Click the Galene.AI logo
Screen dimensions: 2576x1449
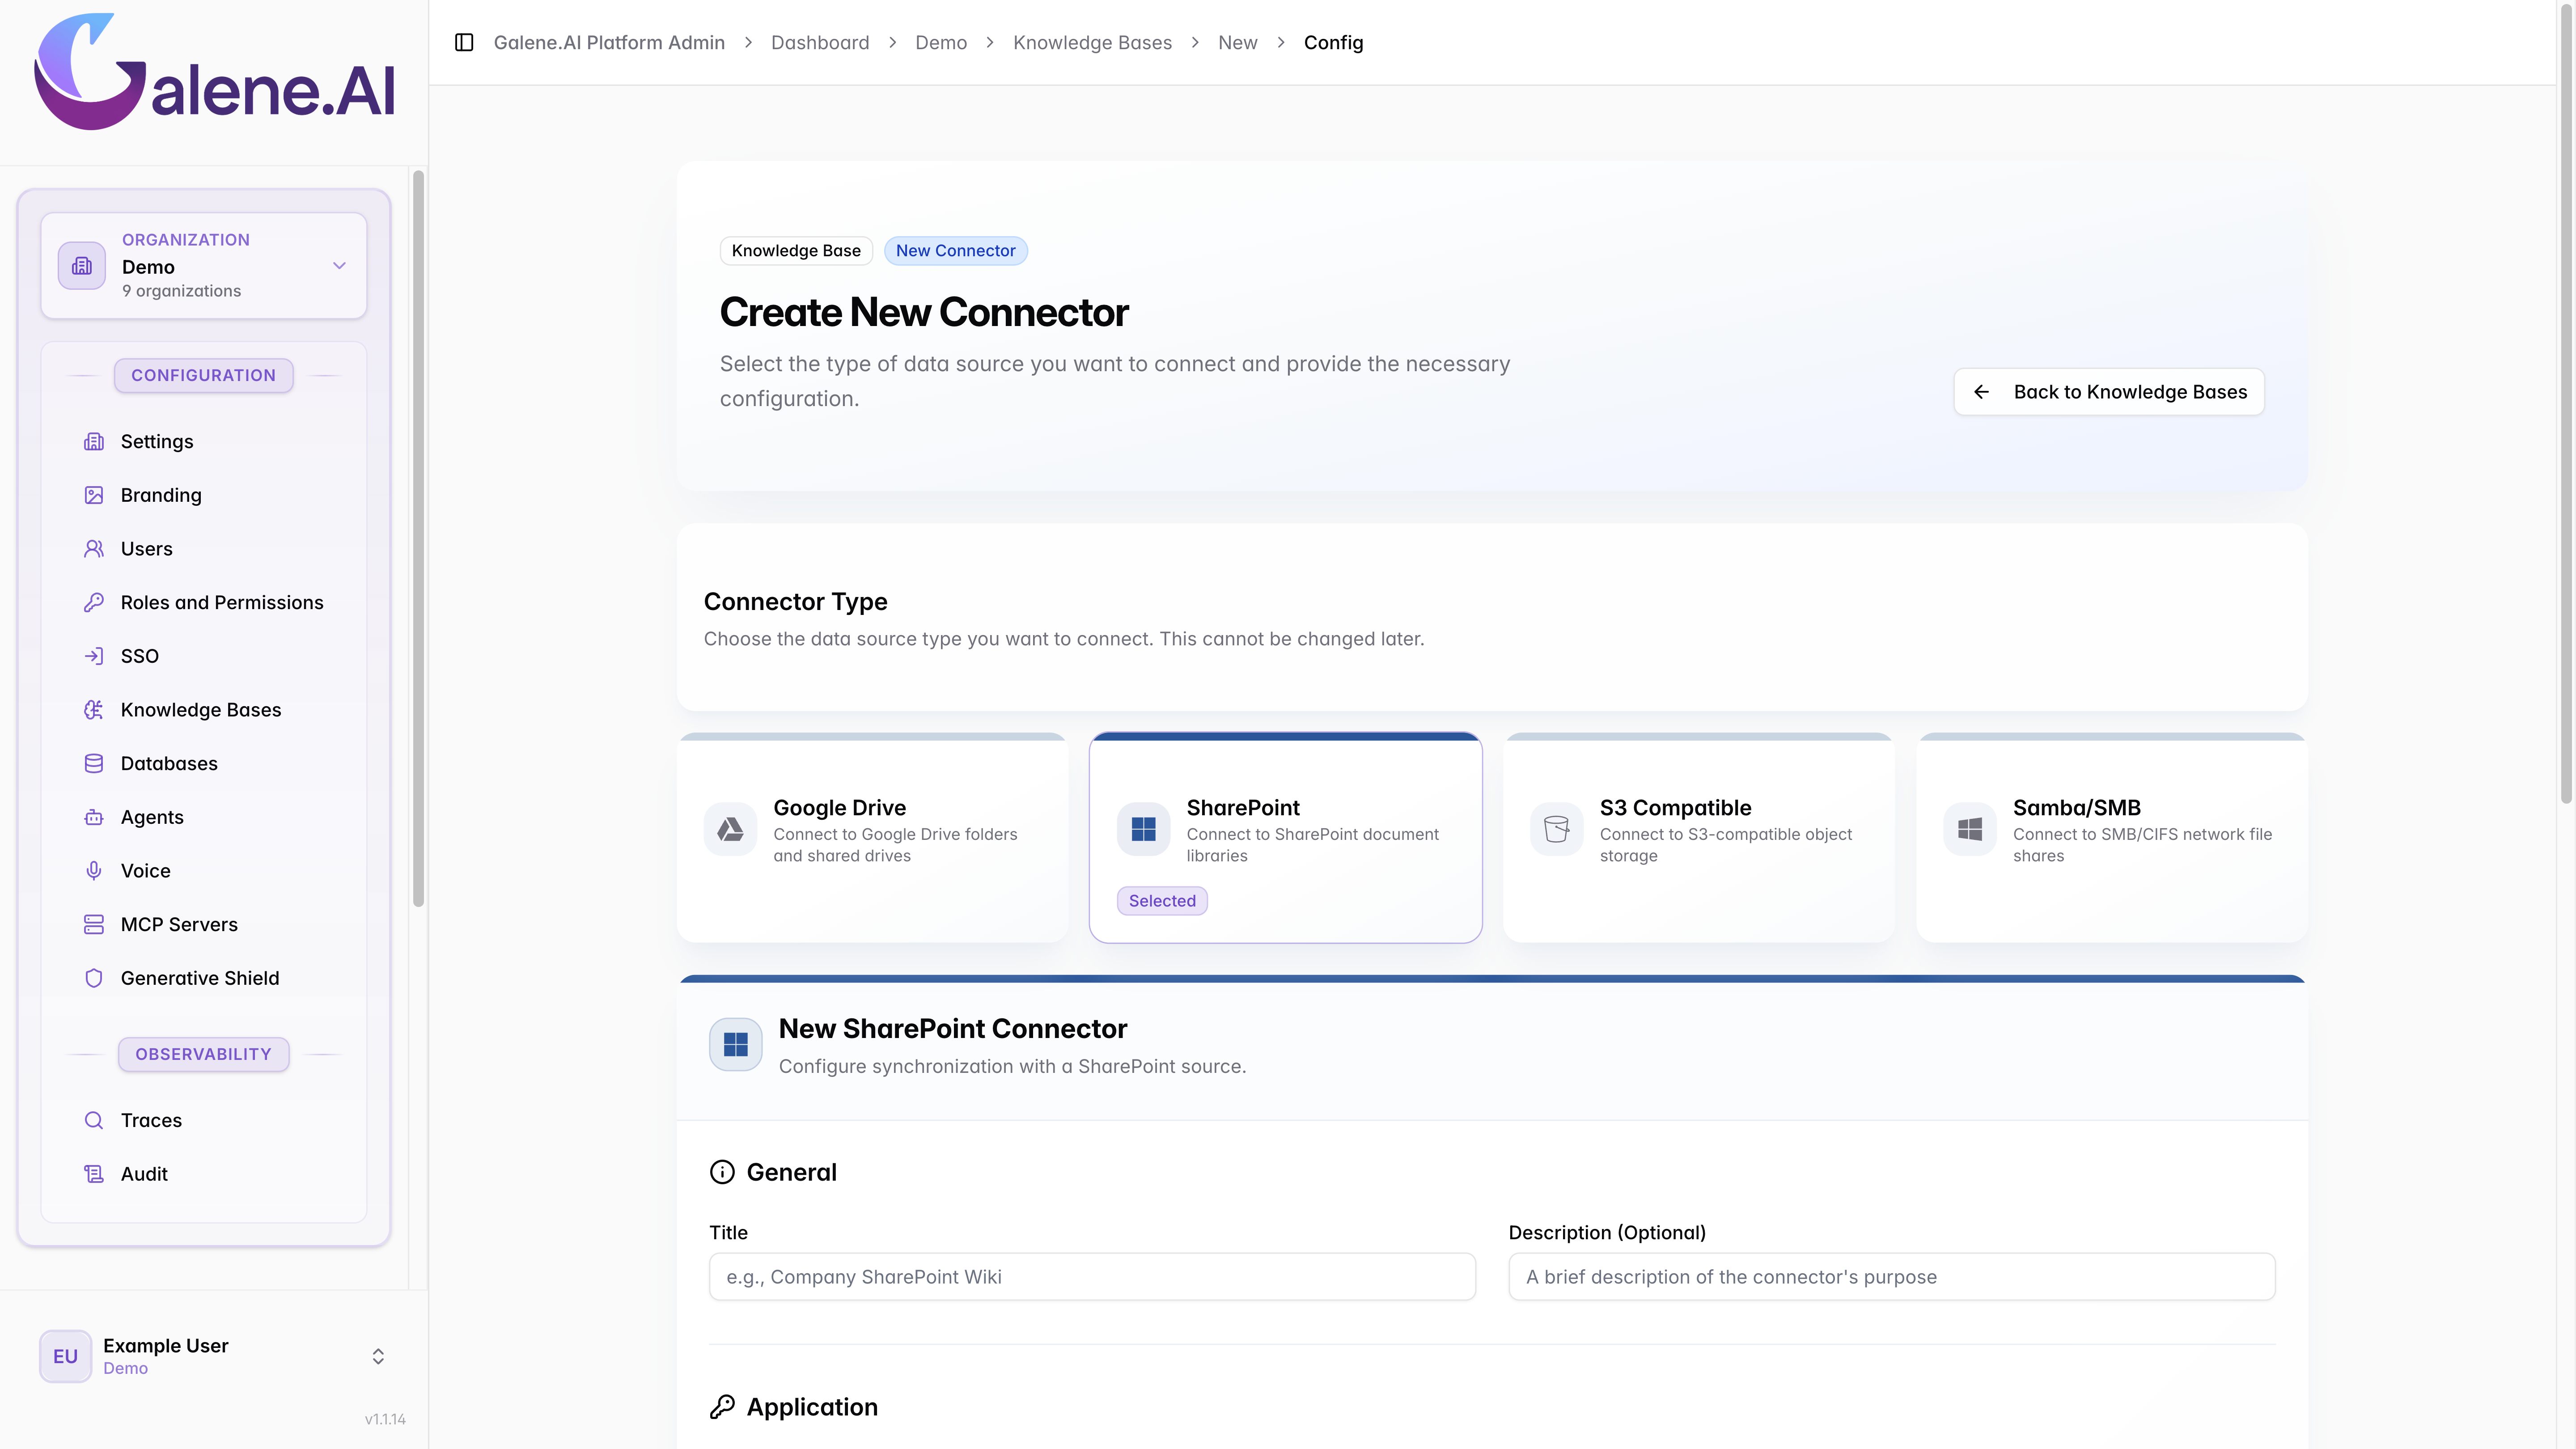[x=215, y=72]
